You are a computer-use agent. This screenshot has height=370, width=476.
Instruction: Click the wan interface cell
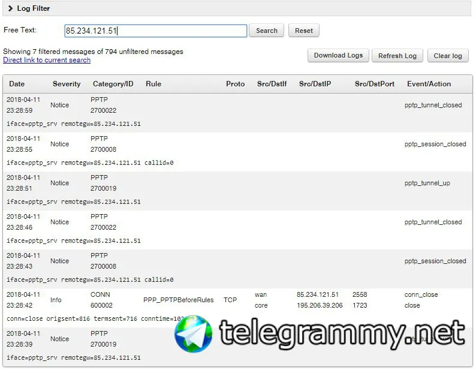(x=261, y=294)
